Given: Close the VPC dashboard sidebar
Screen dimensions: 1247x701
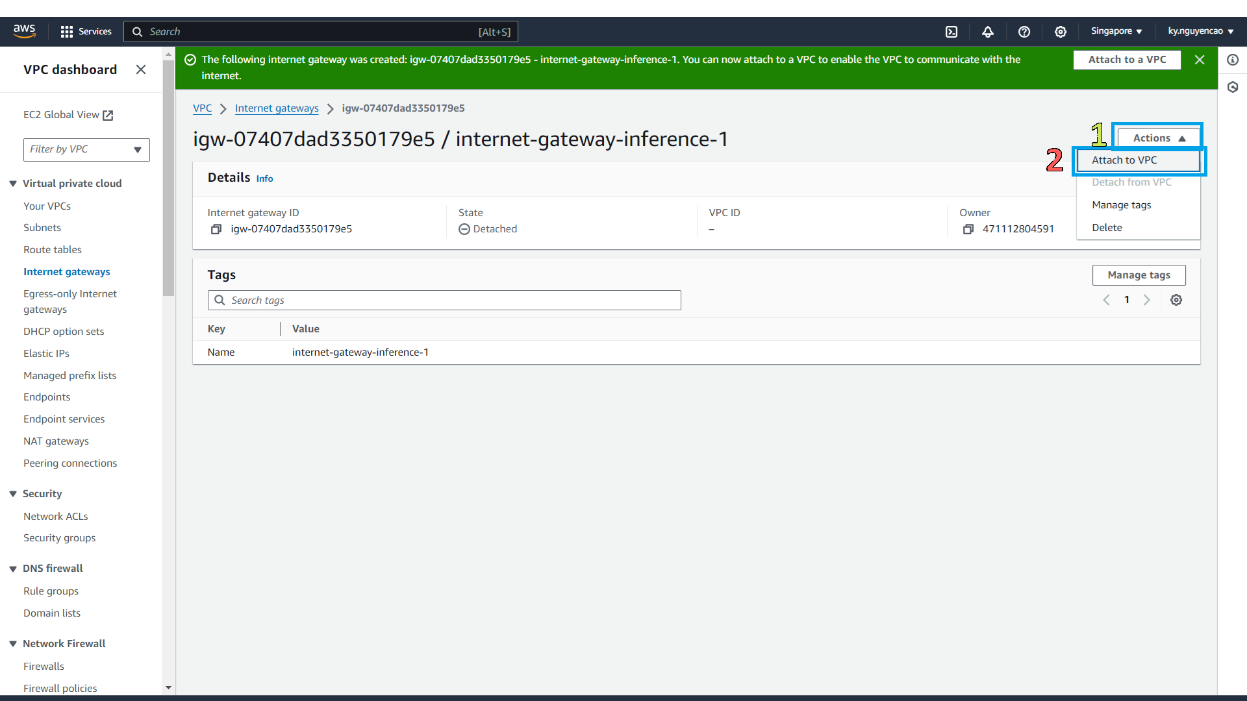Looking at the screenshot, I should click(x=141, y=69).
